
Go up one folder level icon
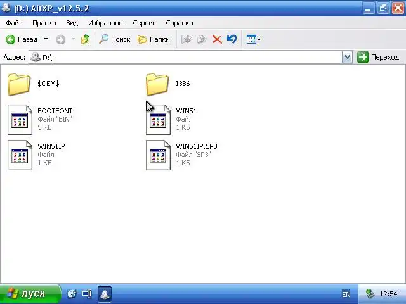pos(85,39)
